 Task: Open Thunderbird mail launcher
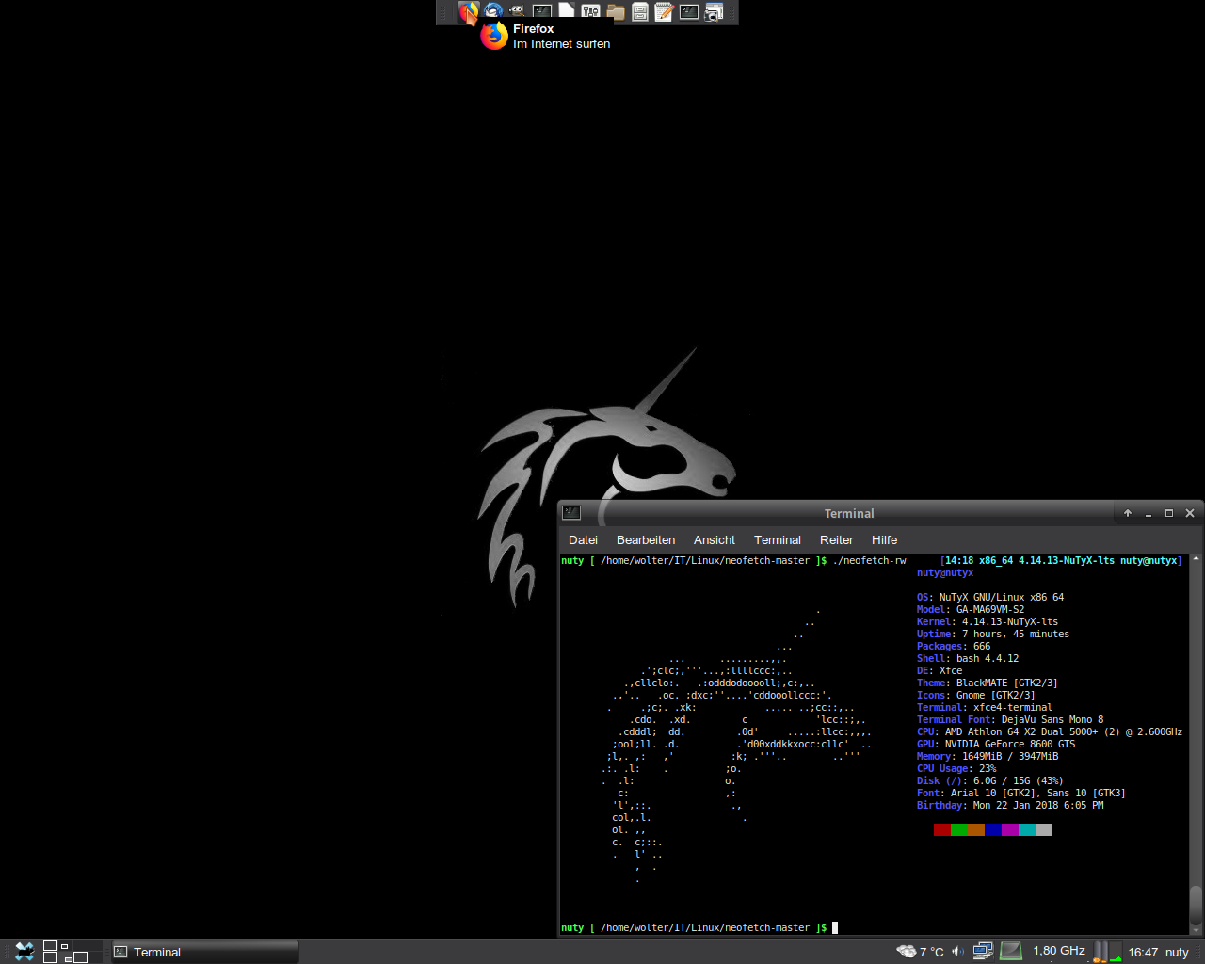492,11
